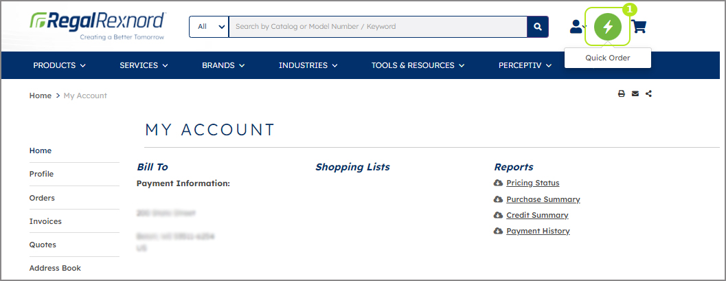The height and width of the screenshot is (281, 726).
Task: Expand the PRODUCTS menu
Action: [x=59, y=65]
